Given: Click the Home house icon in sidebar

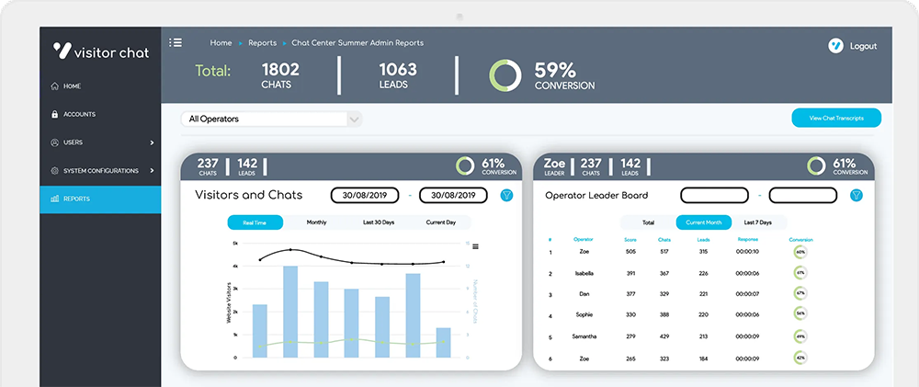Looking at the screenshot, I should point(55,86).
